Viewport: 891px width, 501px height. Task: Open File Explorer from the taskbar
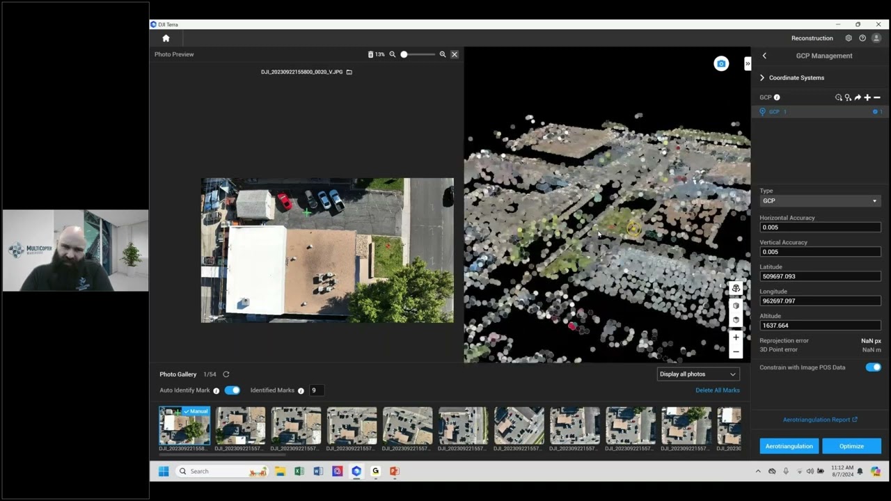(x=280, y=471)
